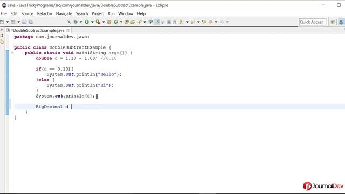Click Last Edit Location arrow icon
The height and width of the screenshot is (194, 345).
coord(204,22)
